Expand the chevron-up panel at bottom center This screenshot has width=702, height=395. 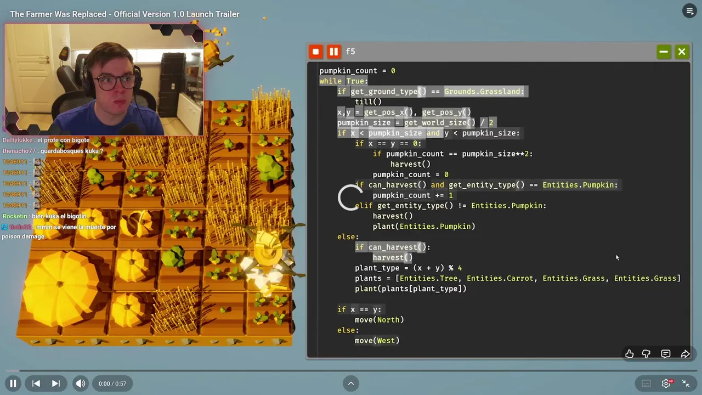pyautogui.click(x=351, y=383)
